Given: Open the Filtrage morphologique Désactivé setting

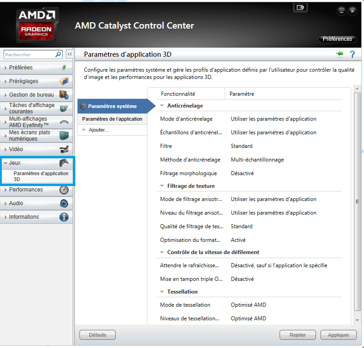Looking at the screenshot, I should tap(242, 173).
